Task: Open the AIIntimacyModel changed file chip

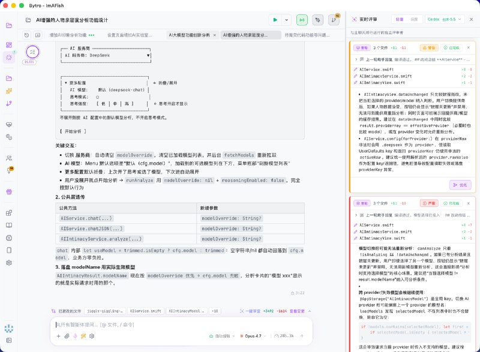Action: pos(187,311)
